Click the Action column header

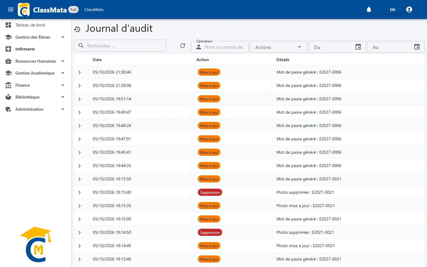203,60
